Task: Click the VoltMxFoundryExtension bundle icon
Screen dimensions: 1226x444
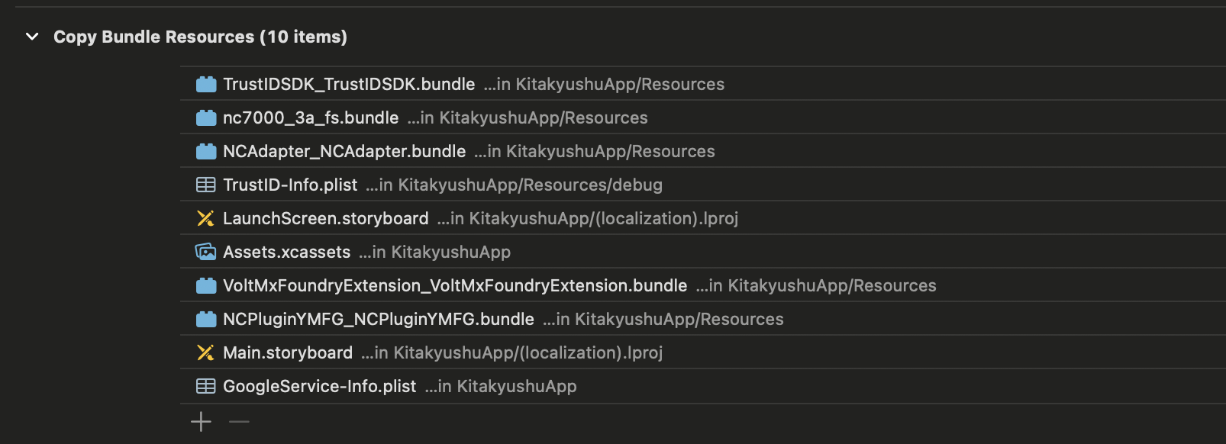Action: 205,285
